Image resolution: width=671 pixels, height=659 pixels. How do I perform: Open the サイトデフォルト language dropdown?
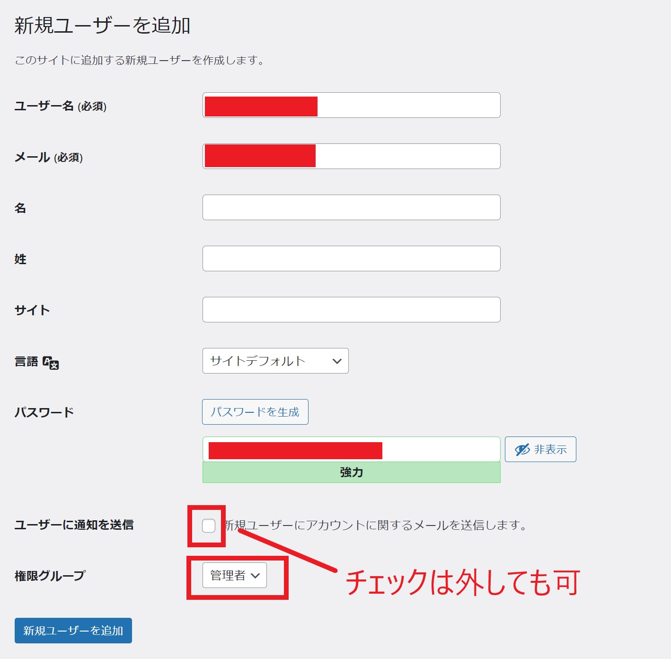[x=275, y=361]
